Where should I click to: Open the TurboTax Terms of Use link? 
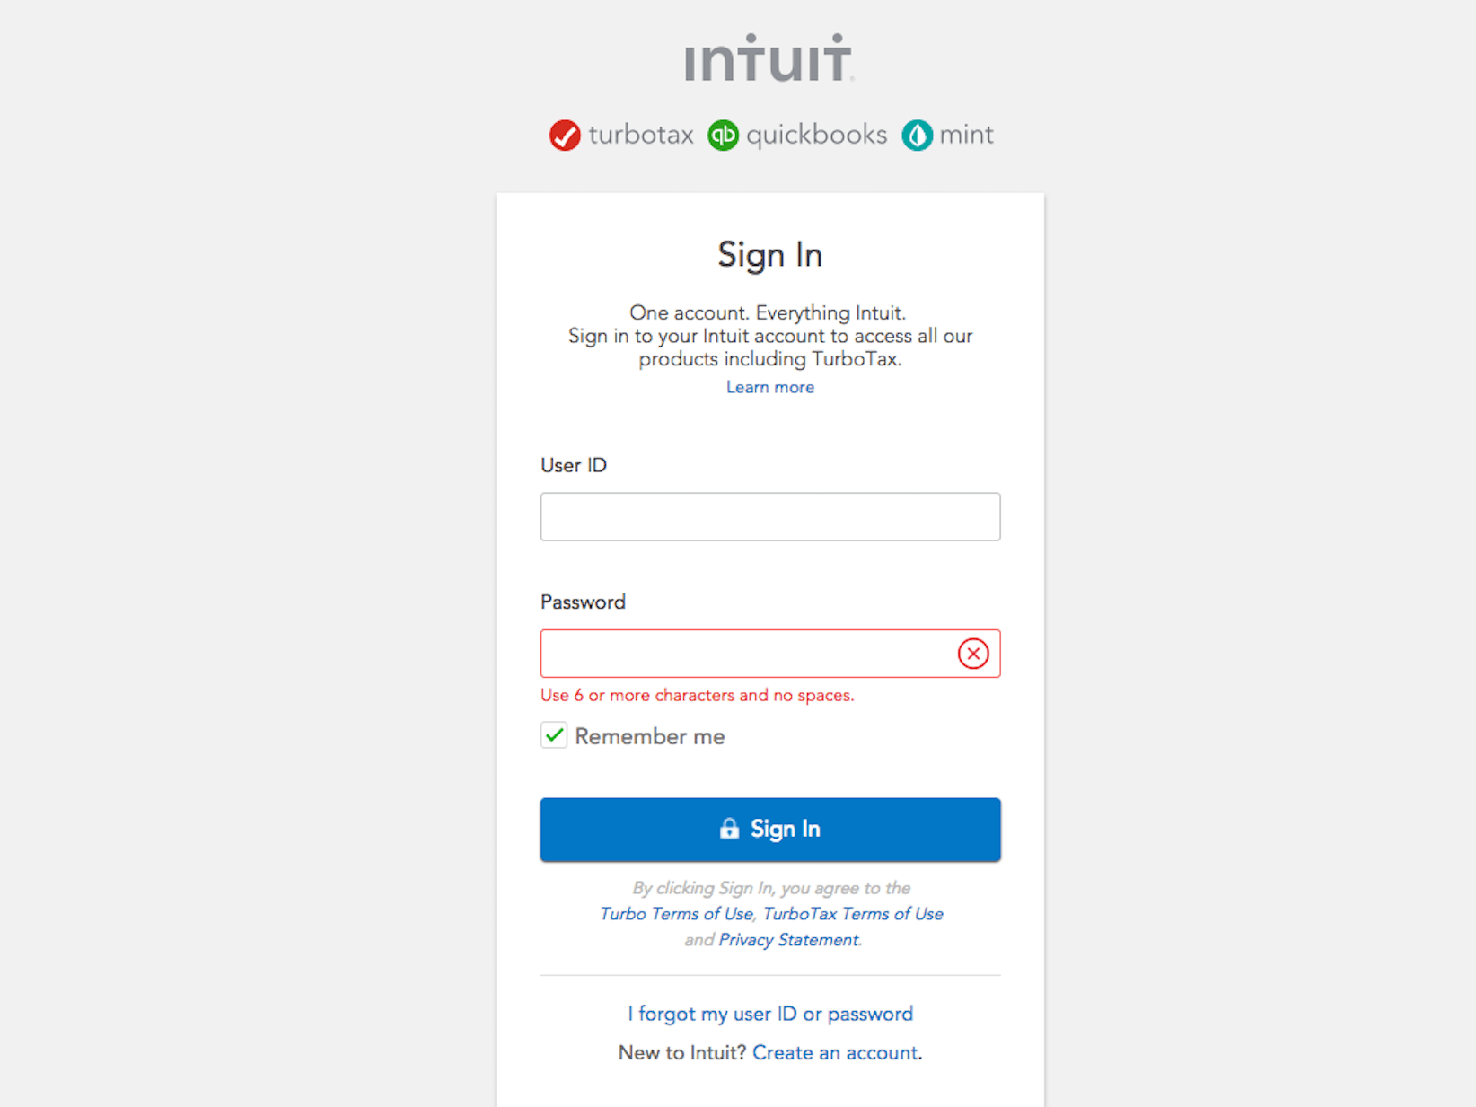coord(853,913)
